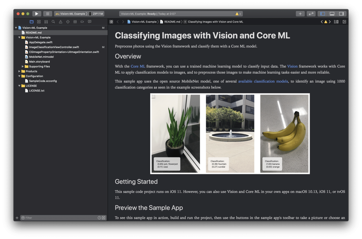362x239 pixels.
Task: Open the Source Control navigator
Action: pos(39,22)
